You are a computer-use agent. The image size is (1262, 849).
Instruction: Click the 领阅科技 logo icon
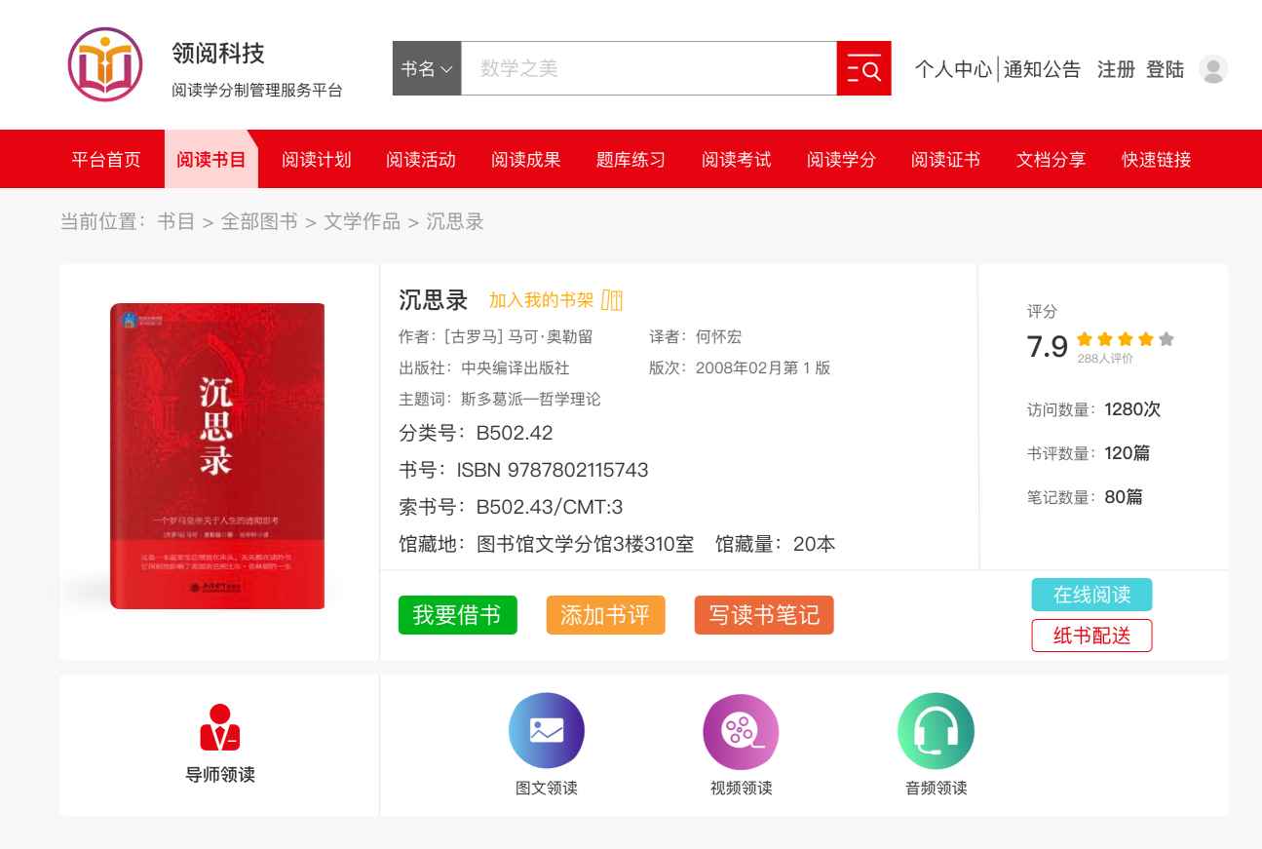click(x=104, y=65)
